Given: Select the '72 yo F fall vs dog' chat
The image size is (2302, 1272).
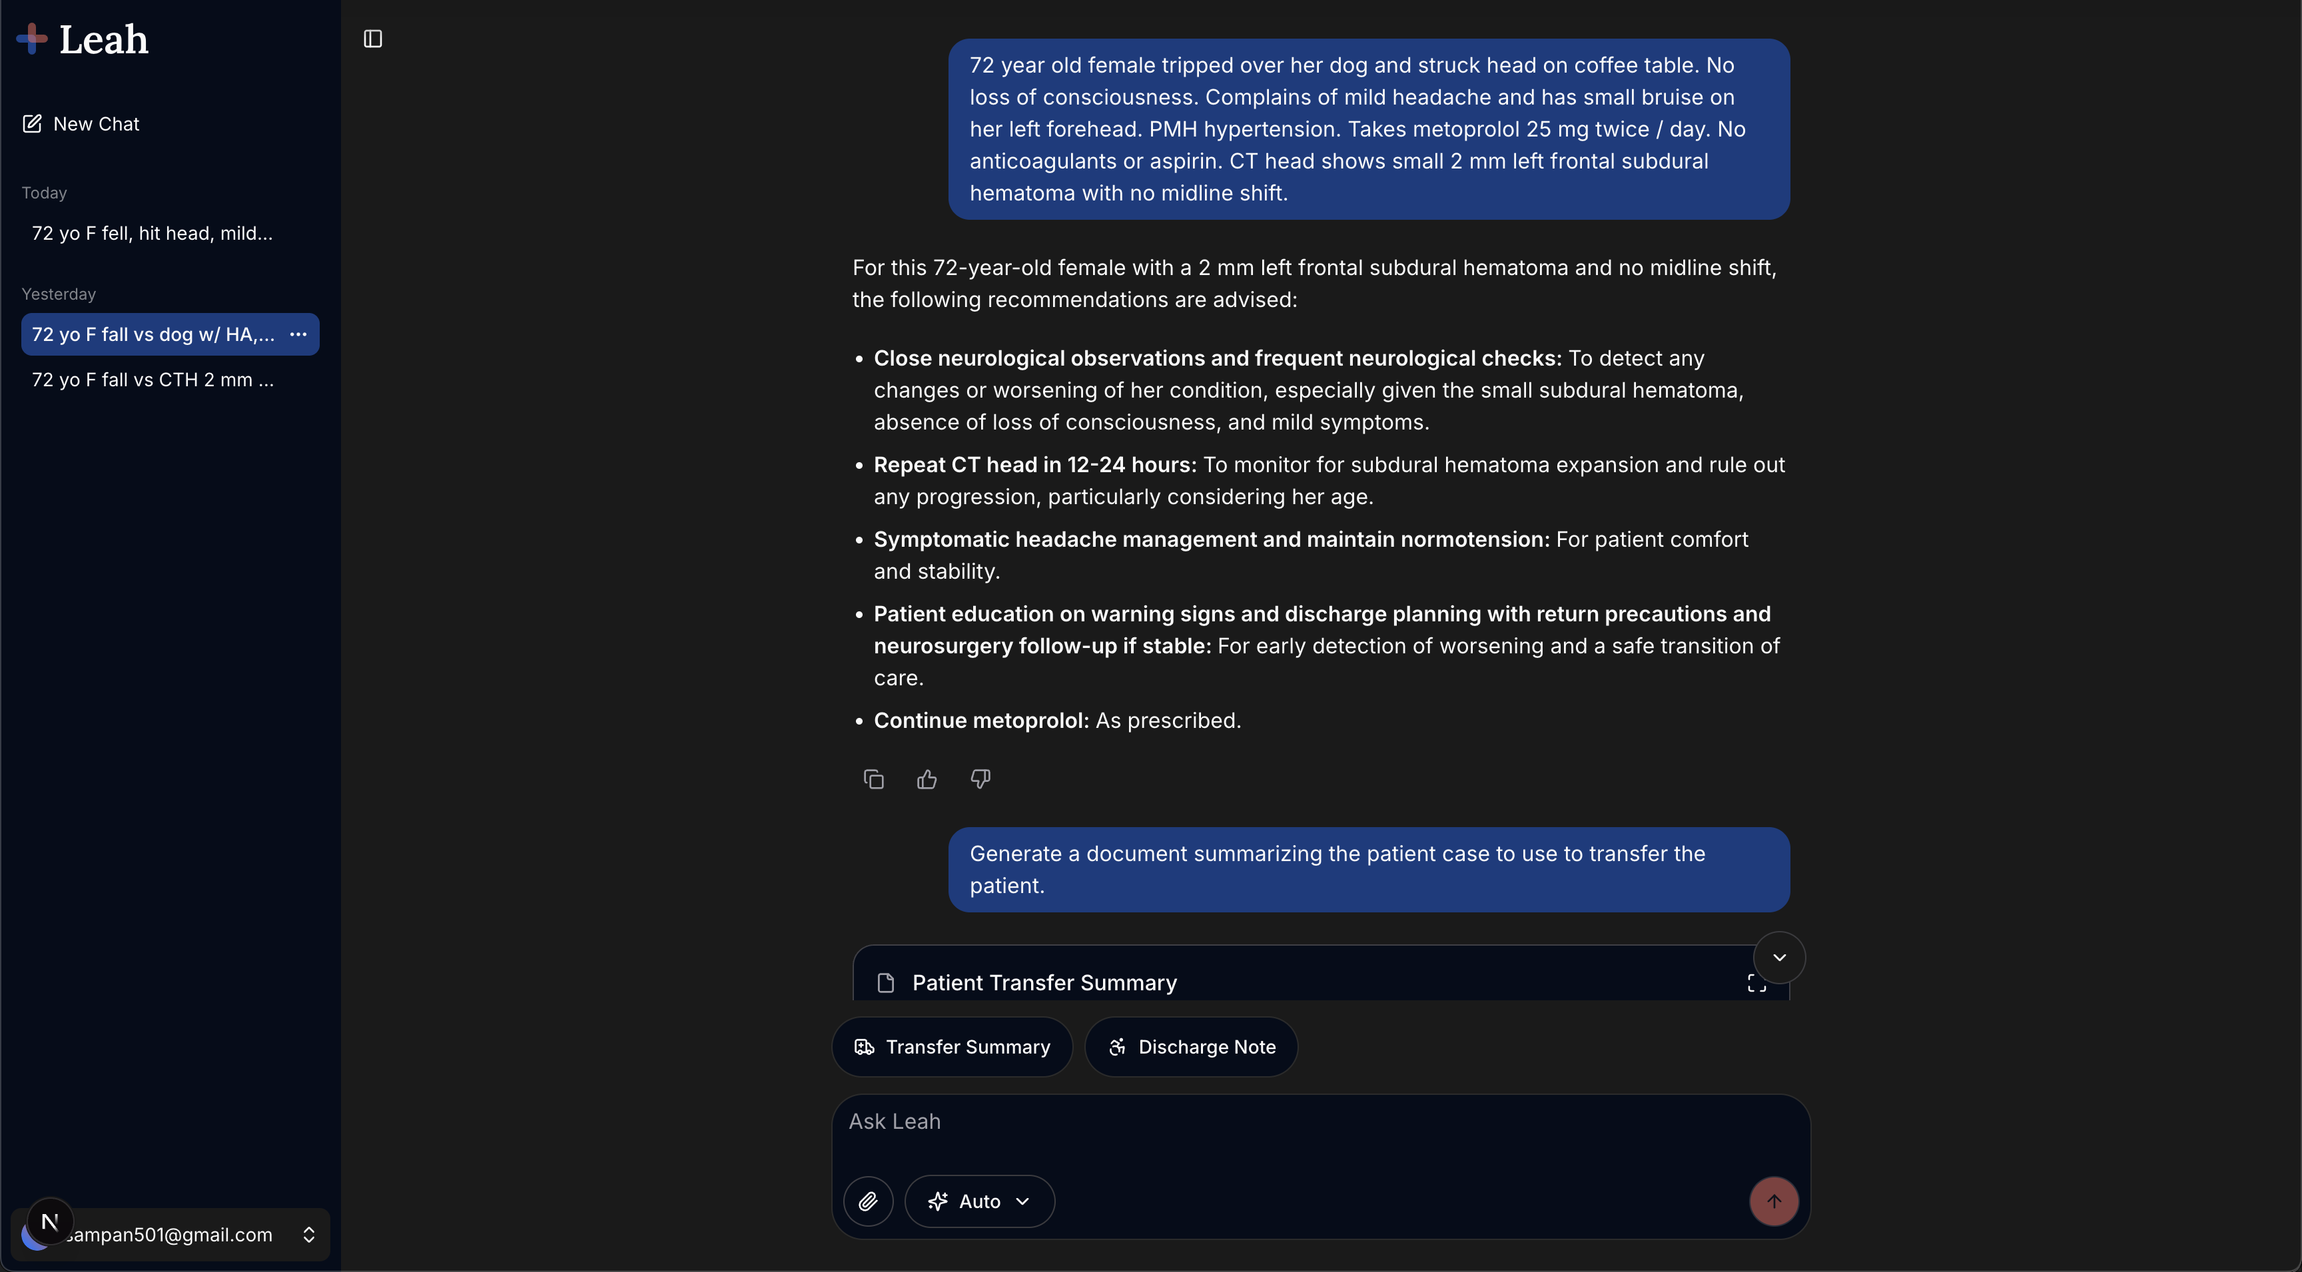Looking at the screenshot, I should pos(153,334).
